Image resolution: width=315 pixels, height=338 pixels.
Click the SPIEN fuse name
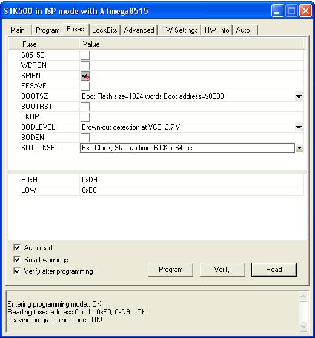click(x=31, y=76)
